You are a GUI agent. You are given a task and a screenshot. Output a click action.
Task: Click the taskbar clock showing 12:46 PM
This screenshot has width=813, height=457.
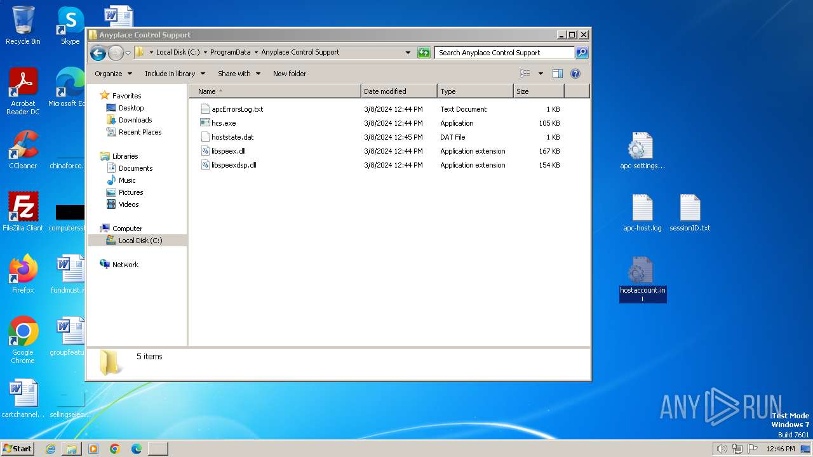tap(781, 449)
